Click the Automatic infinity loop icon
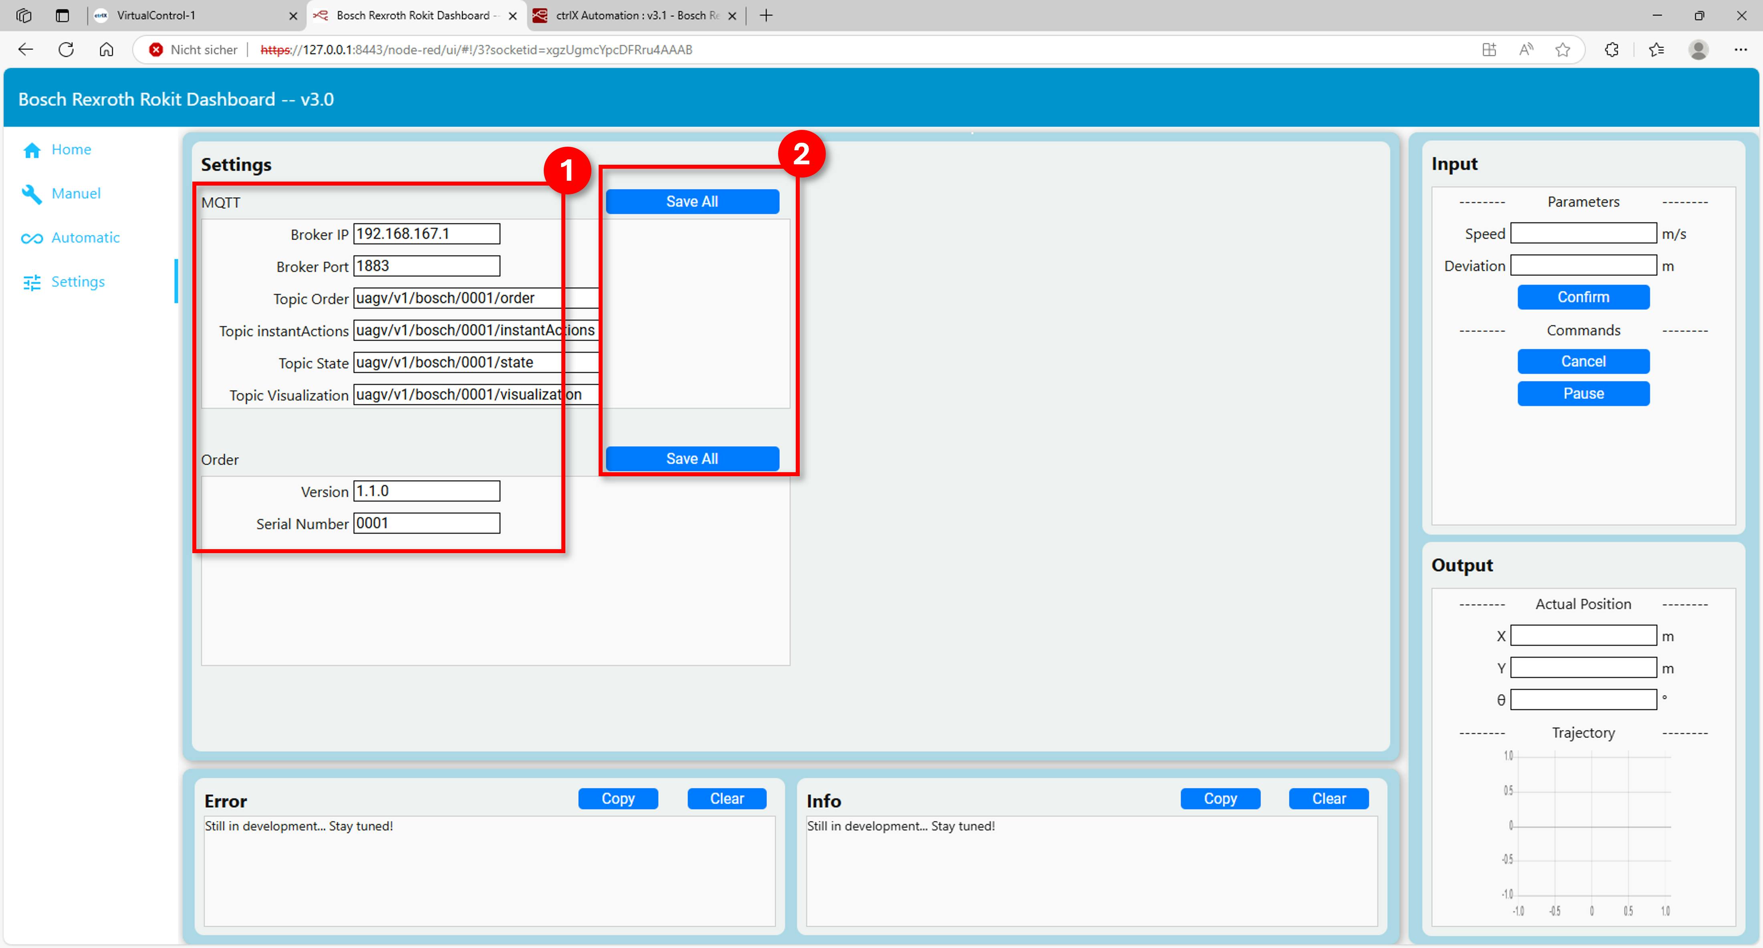 (x=32, y=238)
